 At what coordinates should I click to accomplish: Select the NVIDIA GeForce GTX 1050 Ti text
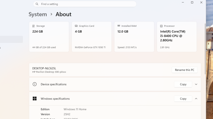tap(90, 47)
